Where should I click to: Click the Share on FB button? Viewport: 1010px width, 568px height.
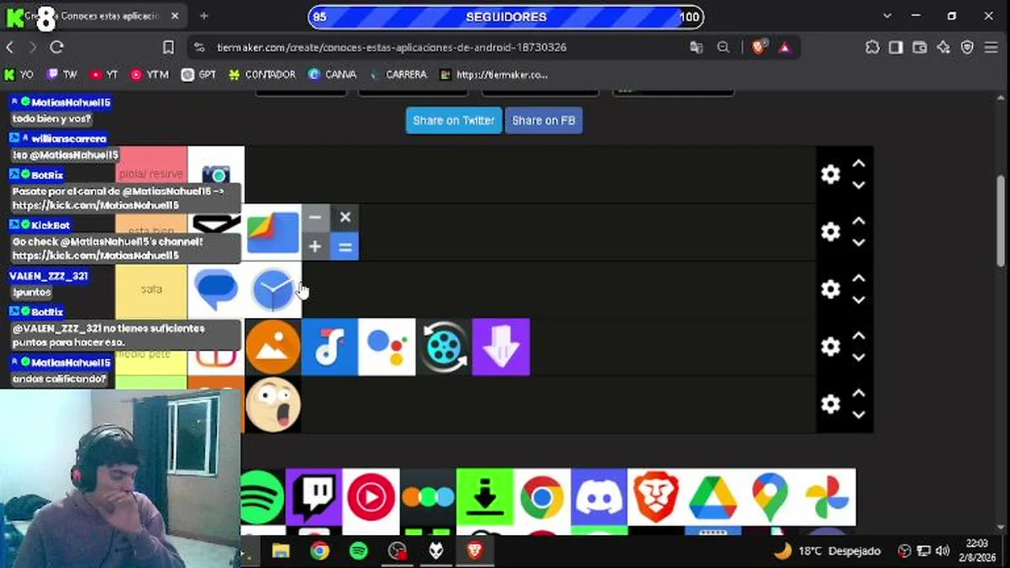[544, 121]
